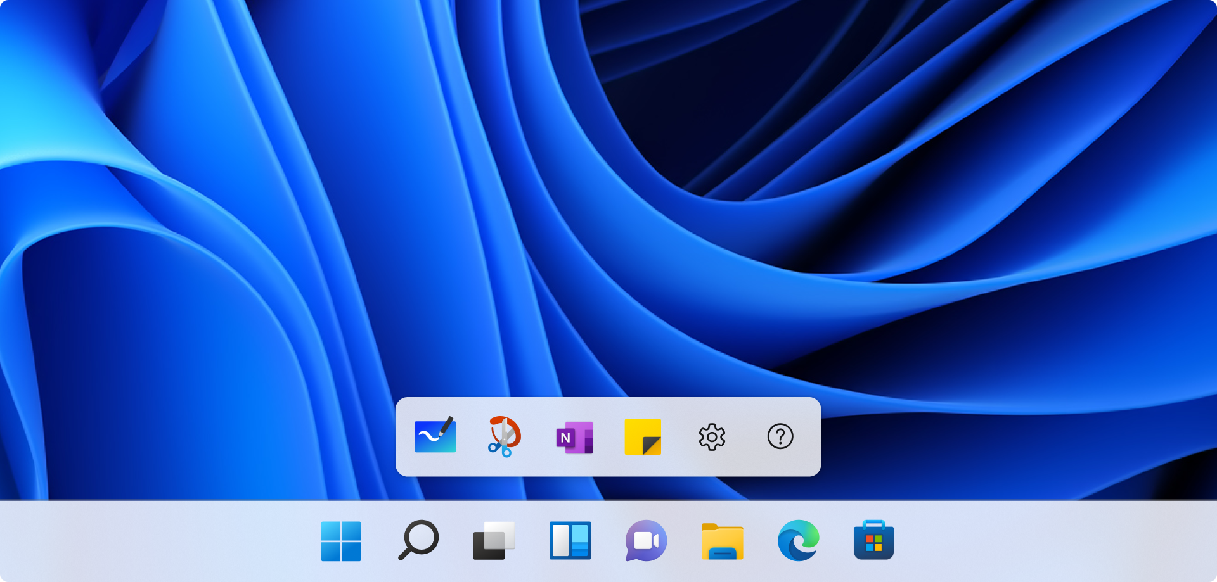Launch Microsoft Edge from the taskbar
1217x582 pixels.
(x=799, y=540)
